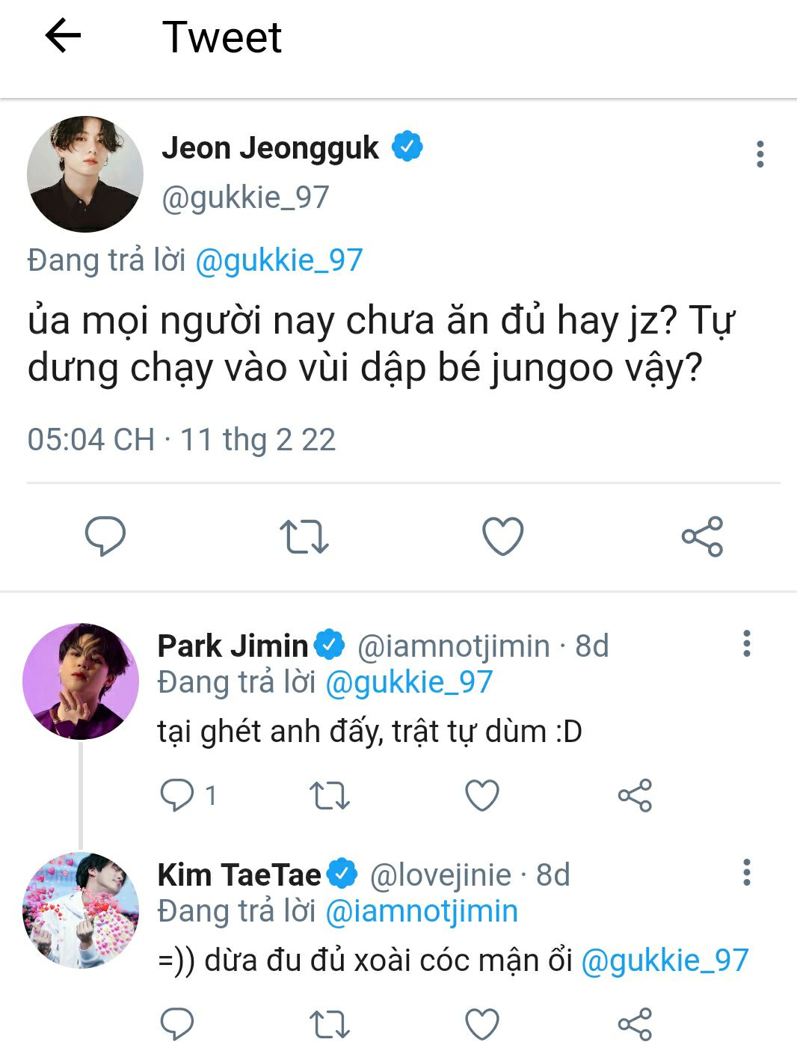
Task: Reply to Park Jimin's comment
Action: tap(177, 795)
